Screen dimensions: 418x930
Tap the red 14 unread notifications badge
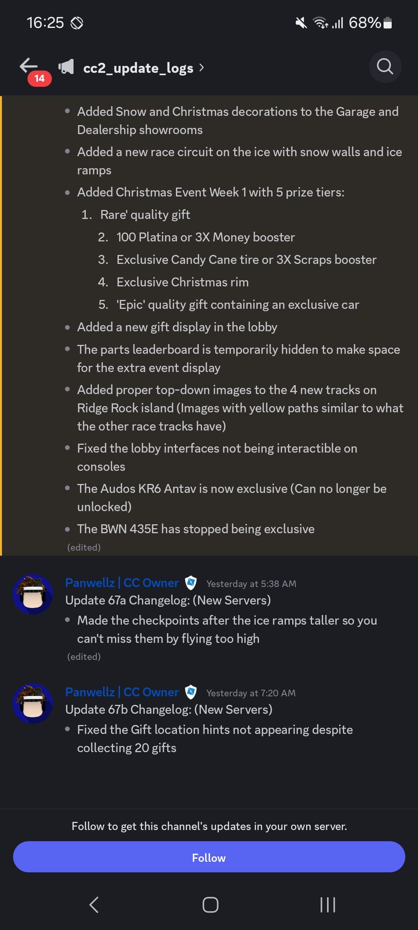pyautogui.click(x=39, y=79)
